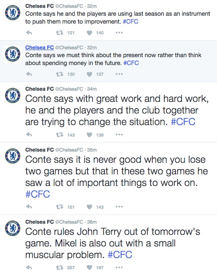217x273 pixels.
Task: Reply to the John Terry tweet
Action: click(29, 267)
